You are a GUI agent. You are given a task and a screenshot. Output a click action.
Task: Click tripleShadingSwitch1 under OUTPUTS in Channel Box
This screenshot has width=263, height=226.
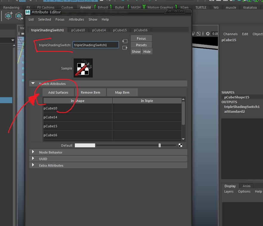coord(242,107)
